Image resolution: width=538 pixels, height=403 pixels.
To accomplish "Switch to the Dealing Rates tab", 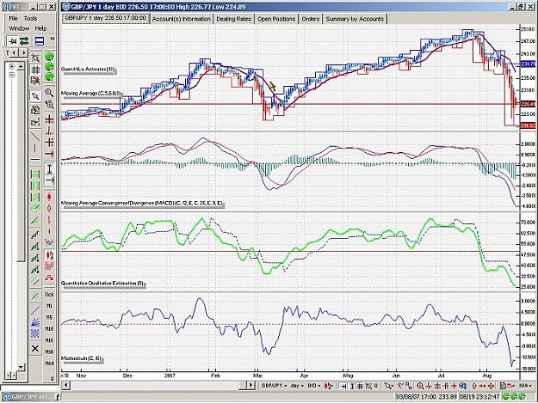I will click(233, 19).
